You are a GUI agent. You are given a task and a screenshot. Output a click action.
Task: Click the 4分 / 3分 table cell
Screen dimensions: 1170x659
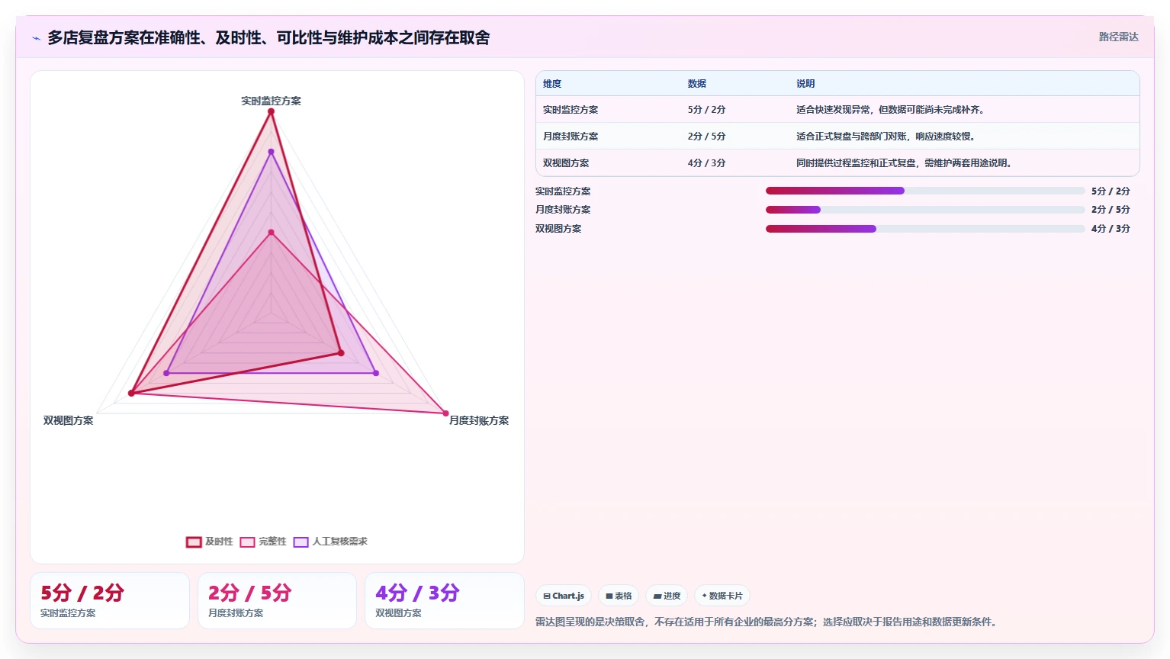[x=706, y=163]
